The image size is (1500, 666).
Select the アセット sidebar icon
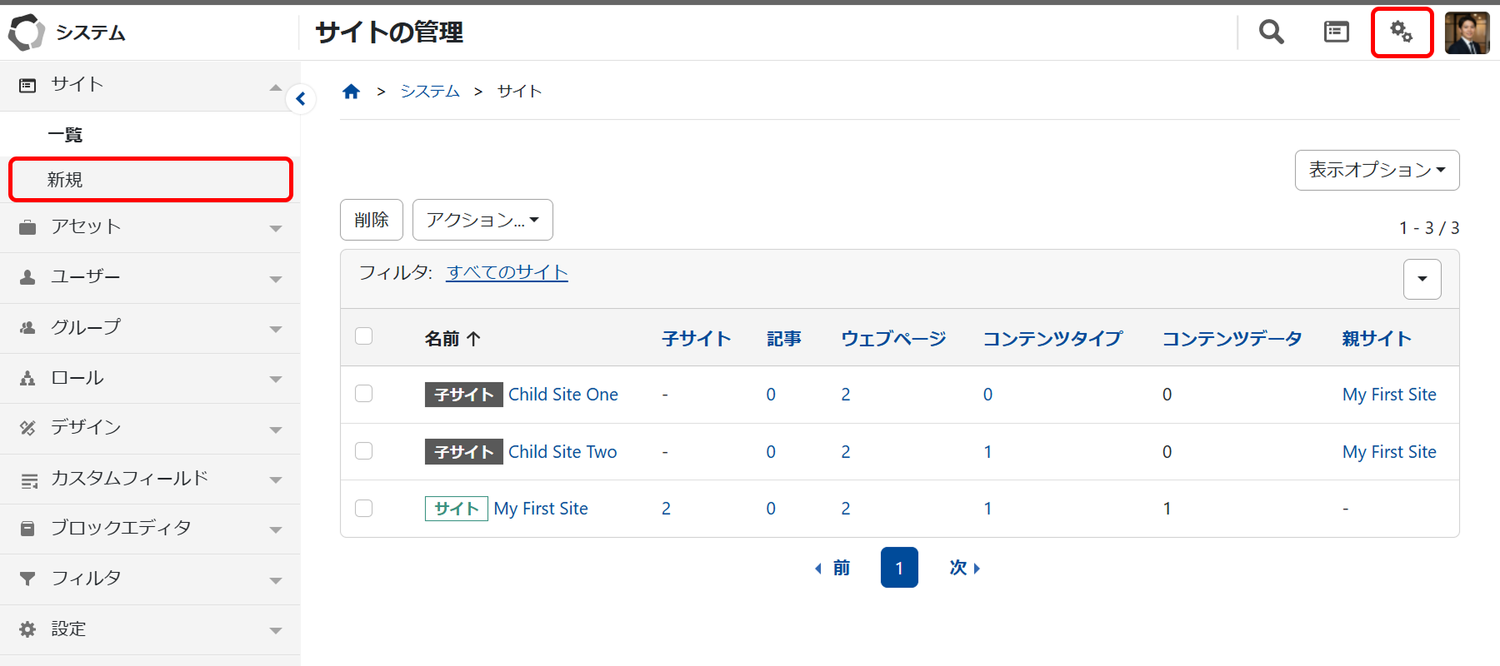tap(28, 226)
